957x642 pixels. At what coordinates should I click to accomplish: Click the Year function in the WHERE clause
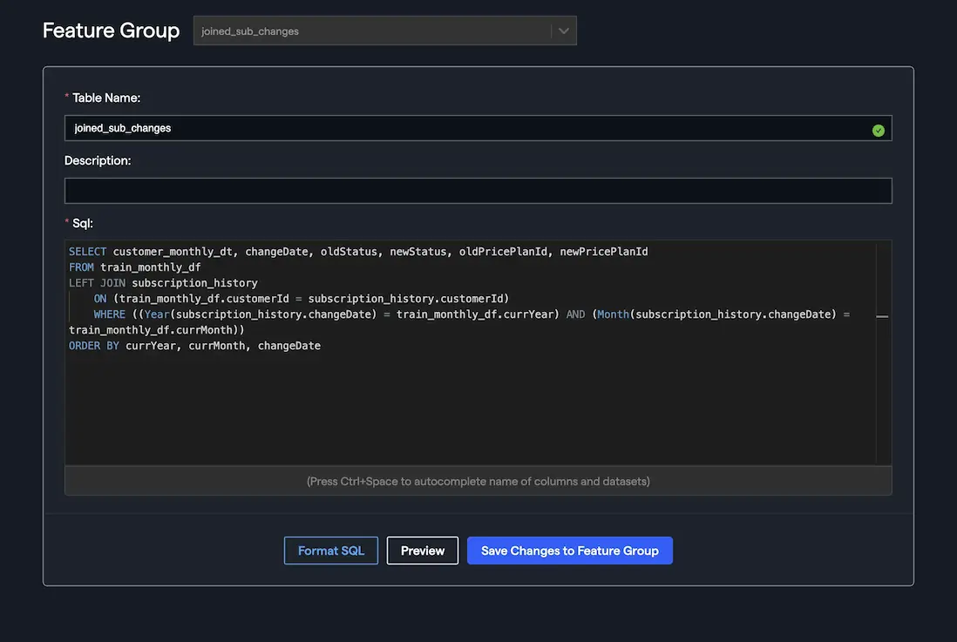(156, 314)
